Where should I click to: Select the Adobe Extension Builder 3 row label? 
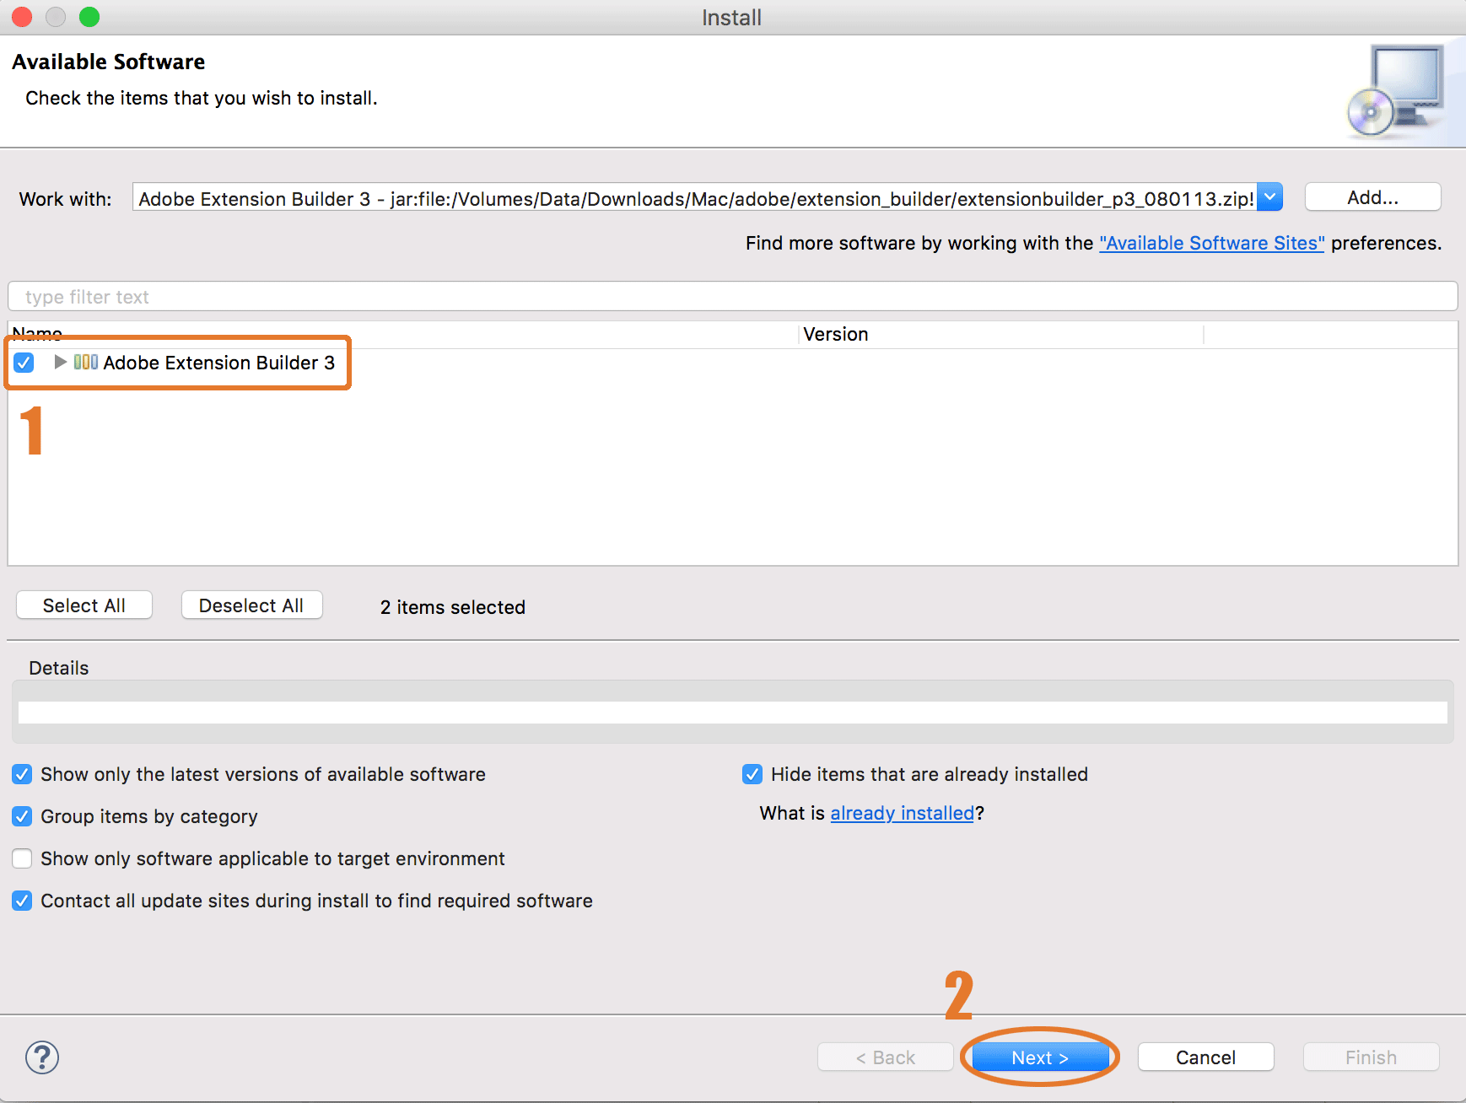tap(219, 363)
